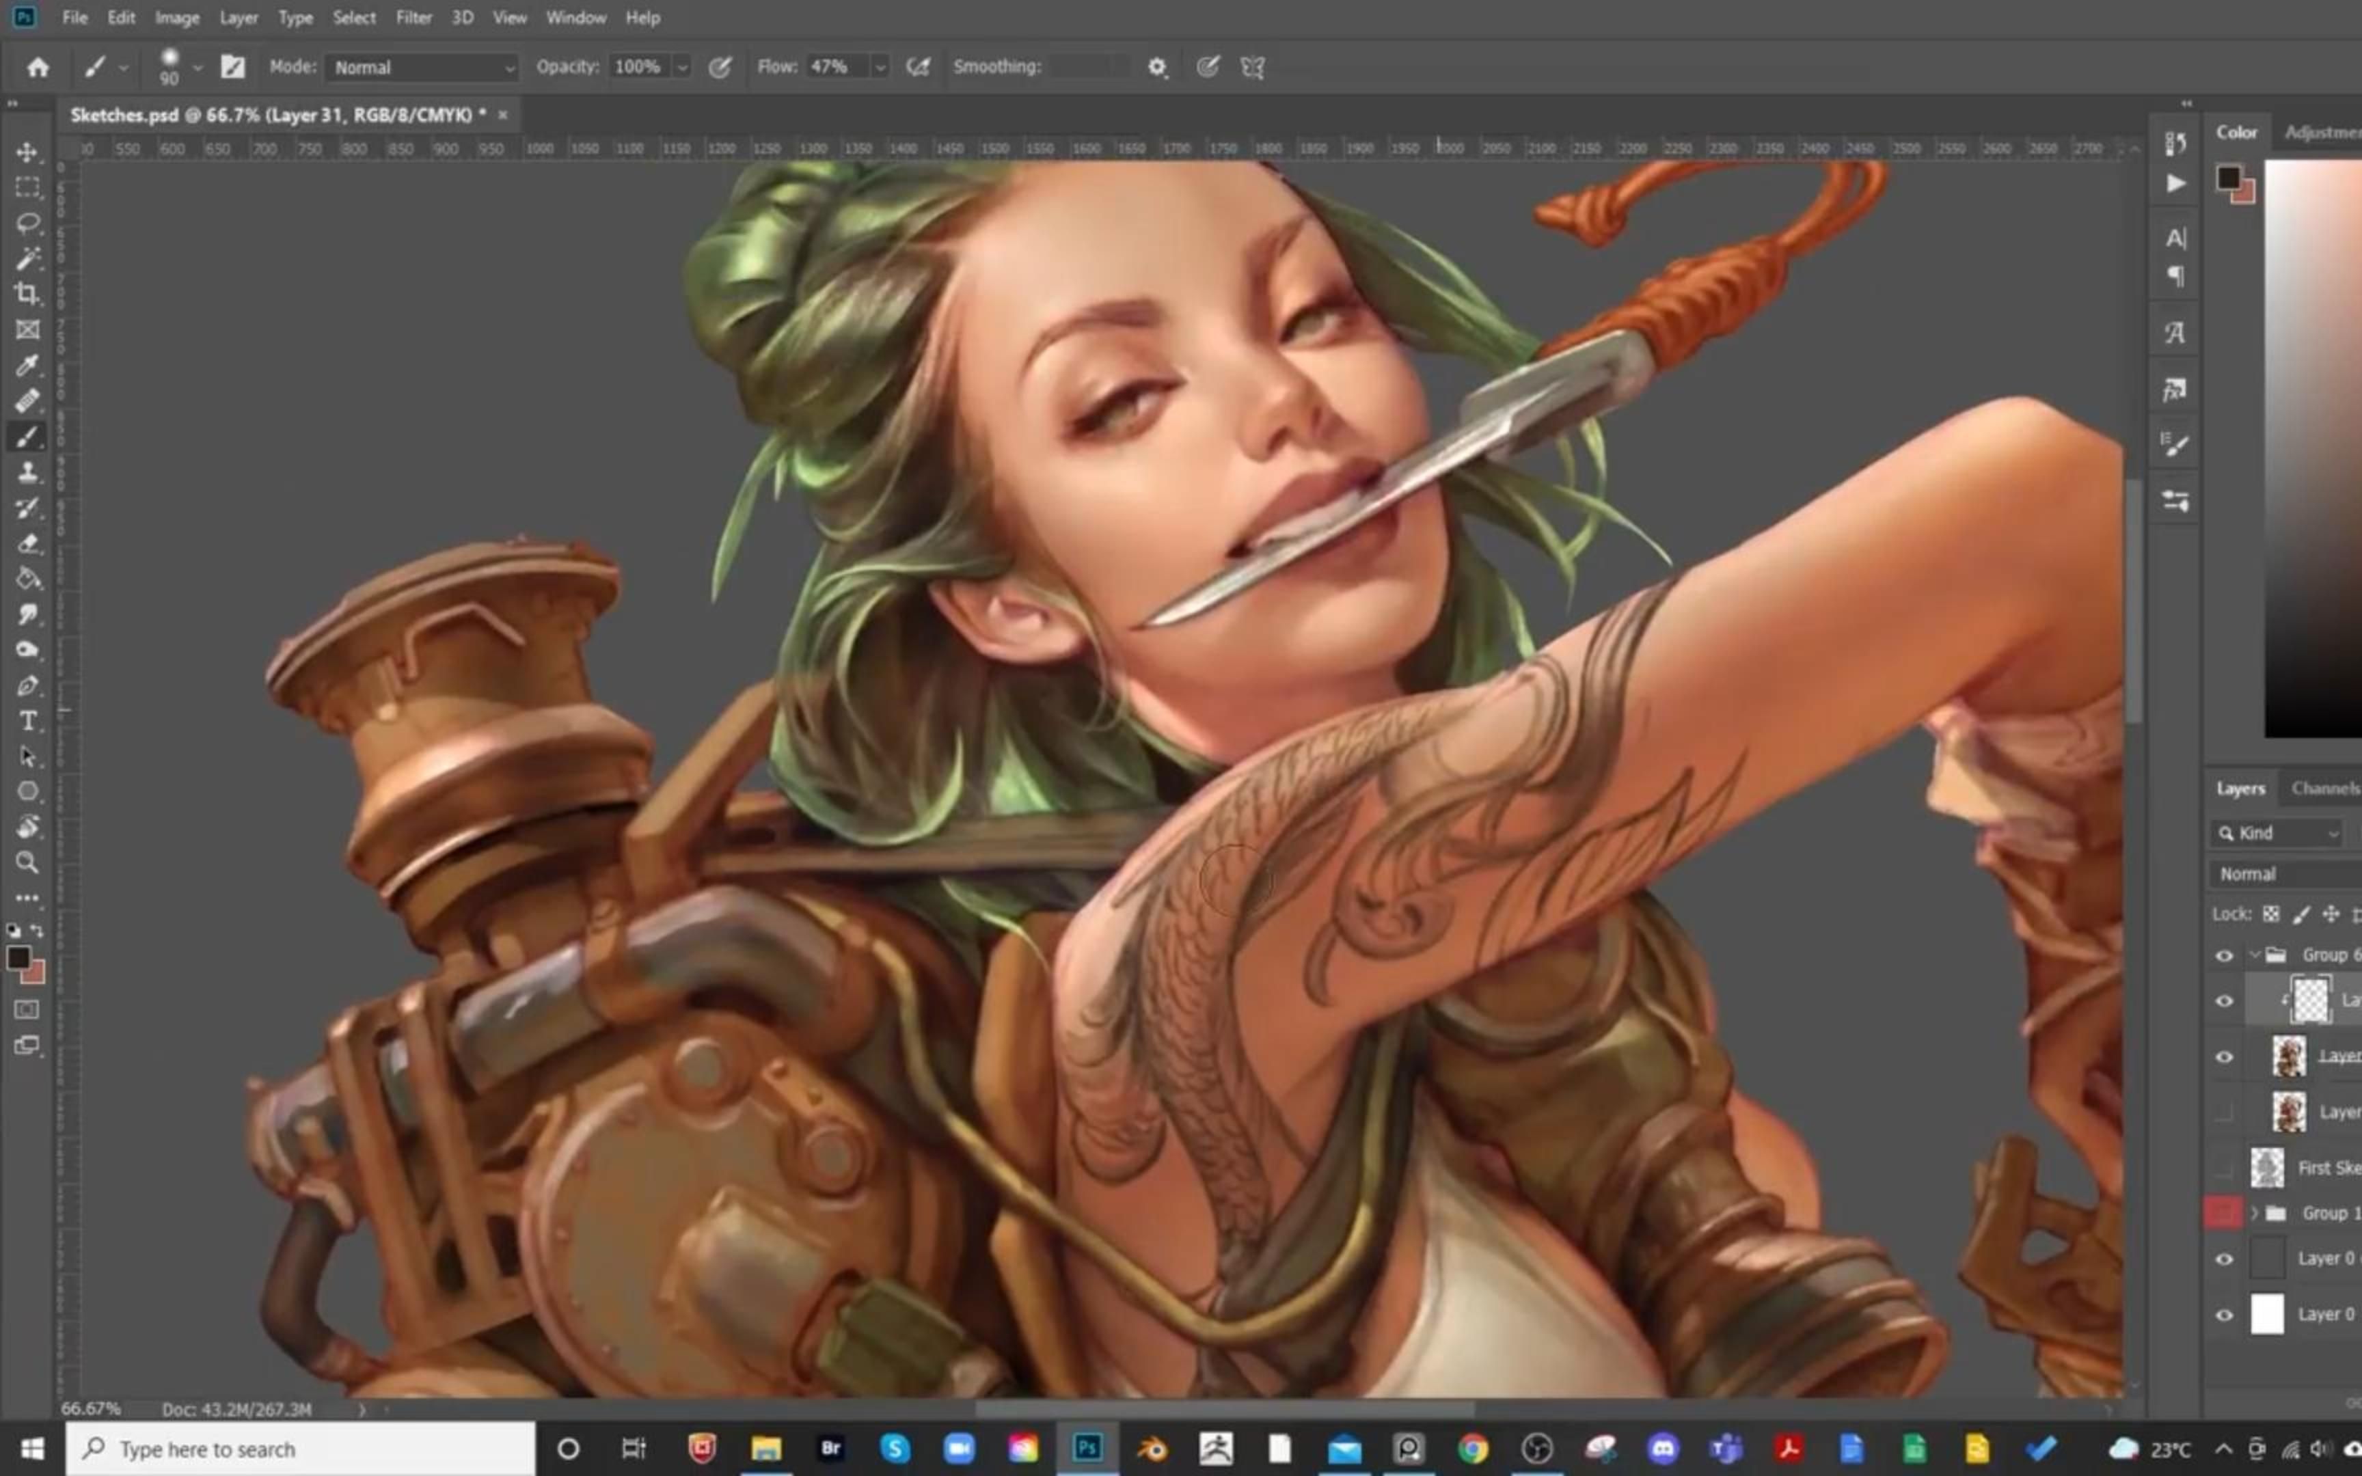The height and width of the screenshot is (1476, 2362).
Task: Select the Paint Bucket tool
Action: coord(27,579)
